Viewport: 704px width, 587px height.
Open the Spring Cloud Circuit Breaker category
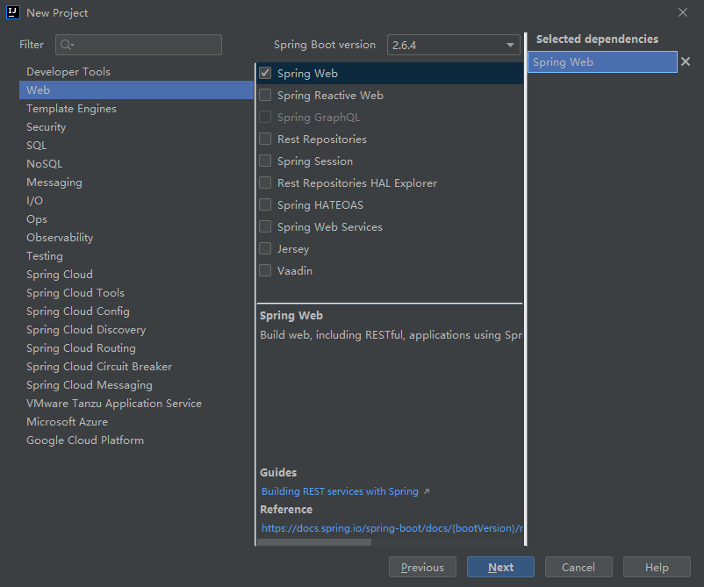136,366
